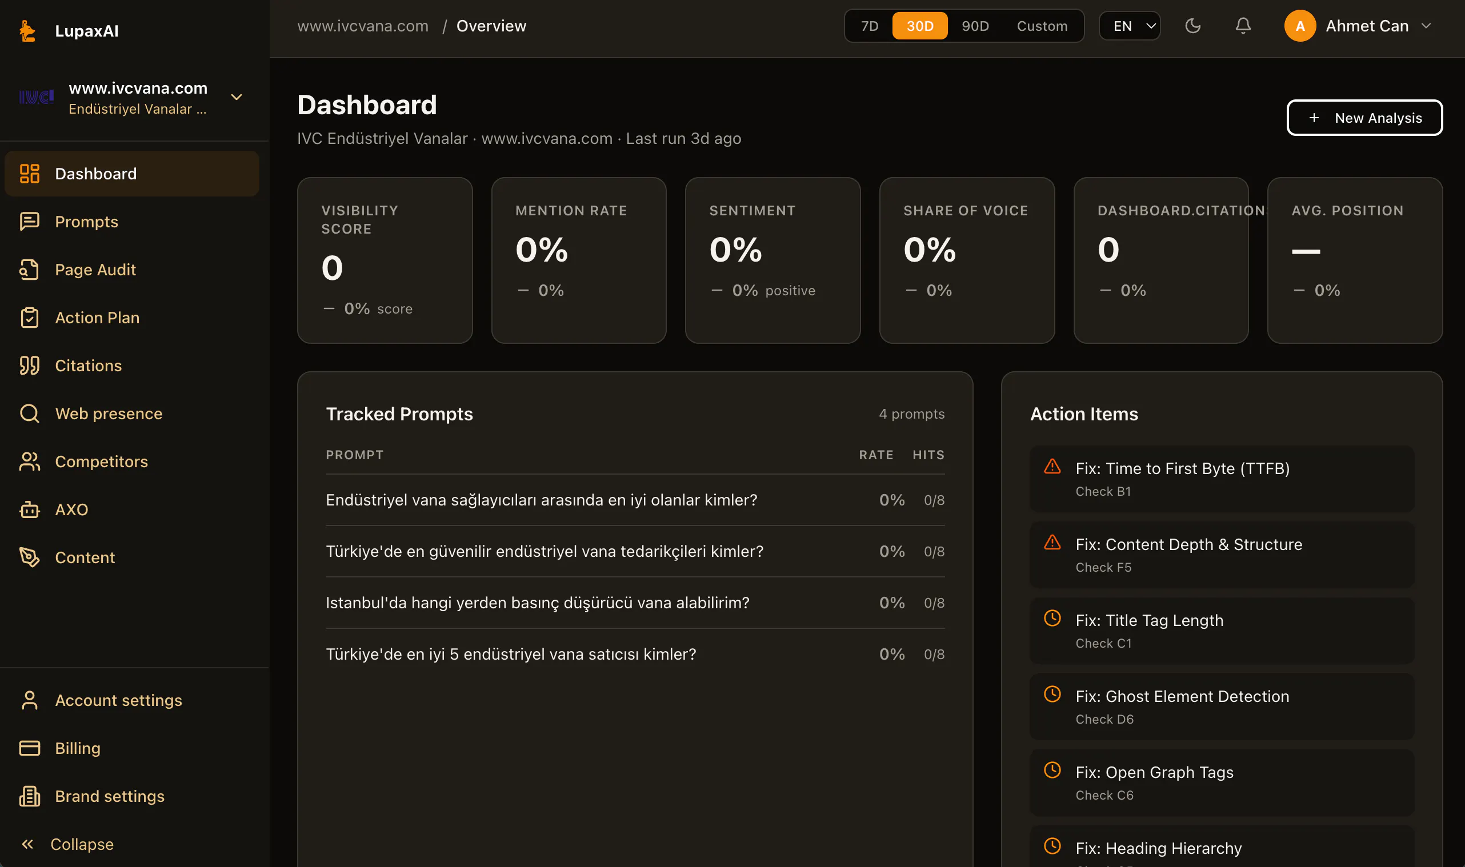Click warning triangle icon beside Content Depth
The width and height of the screenshot is (1465, 867).
1052,541
